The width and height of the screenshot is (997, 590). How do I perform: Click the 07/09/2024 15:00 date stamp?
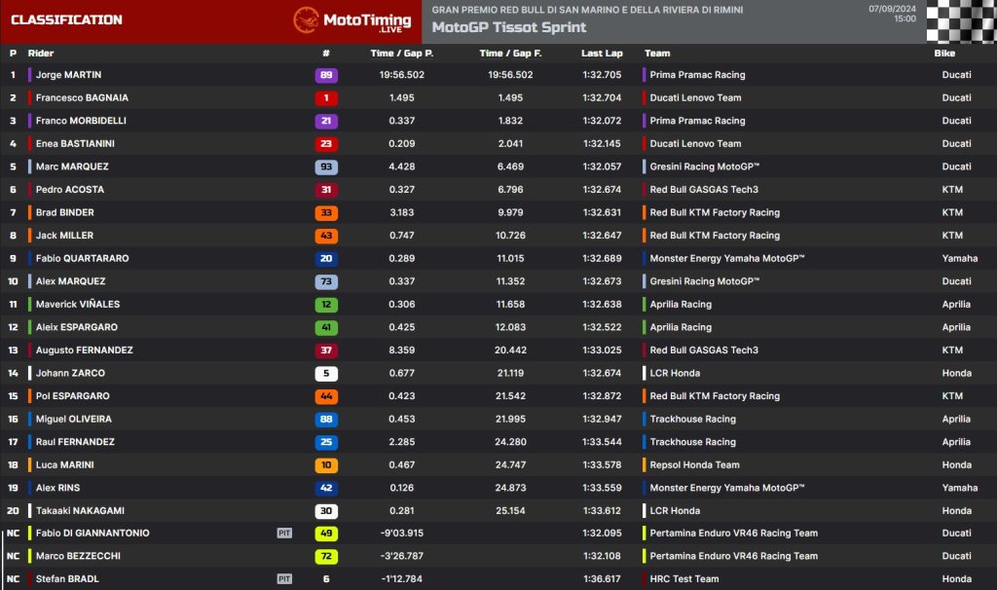[893, 14]
